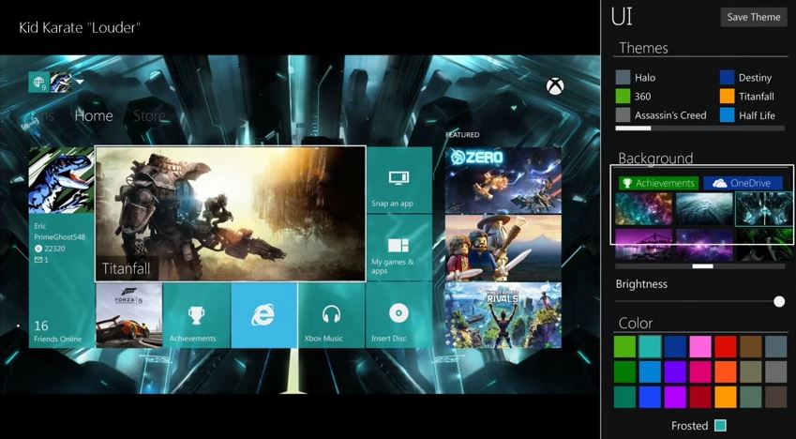
Task: Pick the lime green color swatch
Action: tap(624, 346)
